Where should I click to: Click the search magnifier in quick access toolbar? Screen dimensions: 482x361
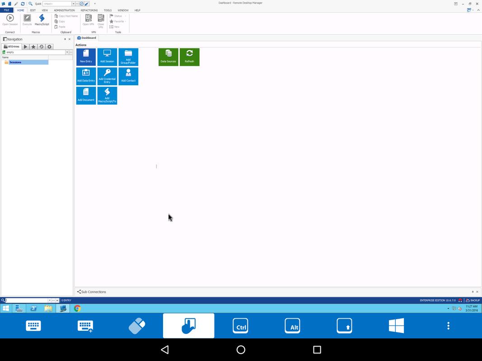pyautogui.click(x=30, y=4)
